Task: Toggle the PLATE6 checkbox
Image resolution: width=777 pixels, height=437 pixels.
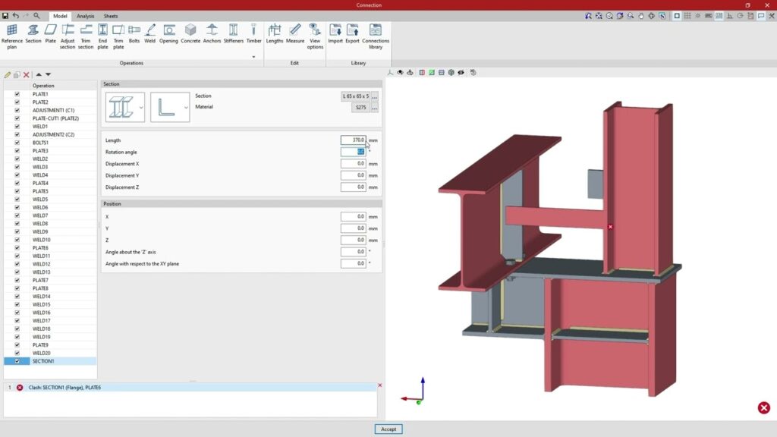Action: [17, 248]
